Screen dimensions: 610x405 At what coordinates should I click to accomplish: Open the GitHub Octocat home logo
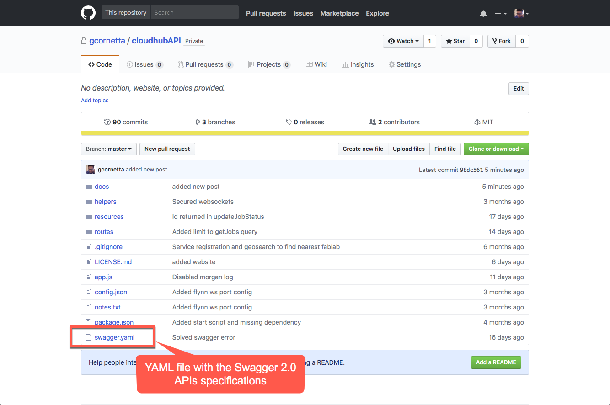coord(88,13)
